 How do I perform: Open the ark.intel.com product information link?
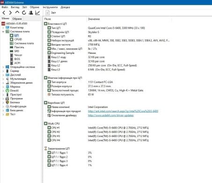coord(123,111)
